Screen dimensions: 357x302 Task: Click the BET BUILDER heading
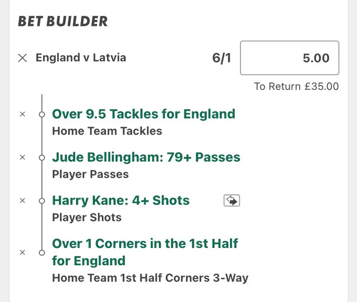coord(62,22)
